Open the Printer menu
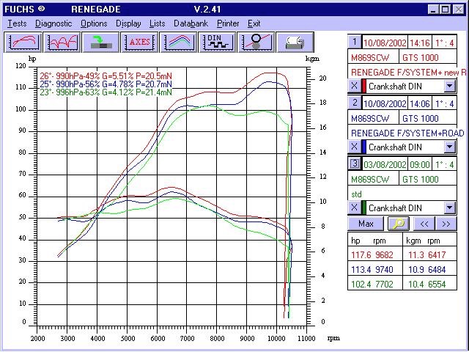This screenshot has height=352, width=469. click(228, 23)
